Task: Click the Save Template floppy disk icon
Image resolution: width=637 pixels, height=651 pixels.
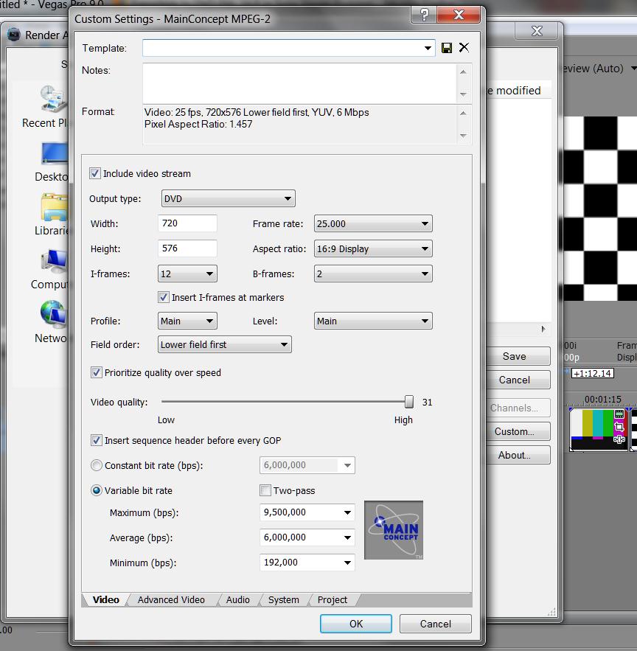Action: tap(447, 48)
